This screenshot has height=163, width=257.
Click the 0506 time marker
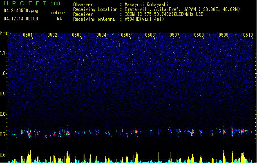150,35
